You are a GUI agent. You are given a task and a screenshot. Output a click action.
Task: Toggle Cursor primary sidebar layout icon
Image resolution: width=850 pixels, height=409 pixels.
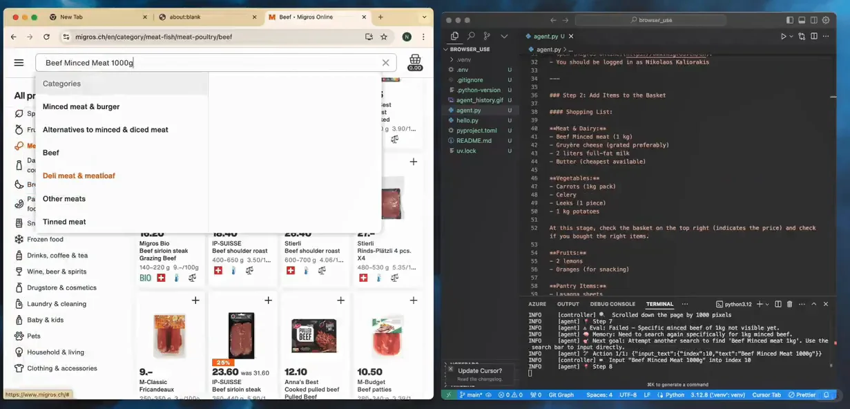pos(790,20)
